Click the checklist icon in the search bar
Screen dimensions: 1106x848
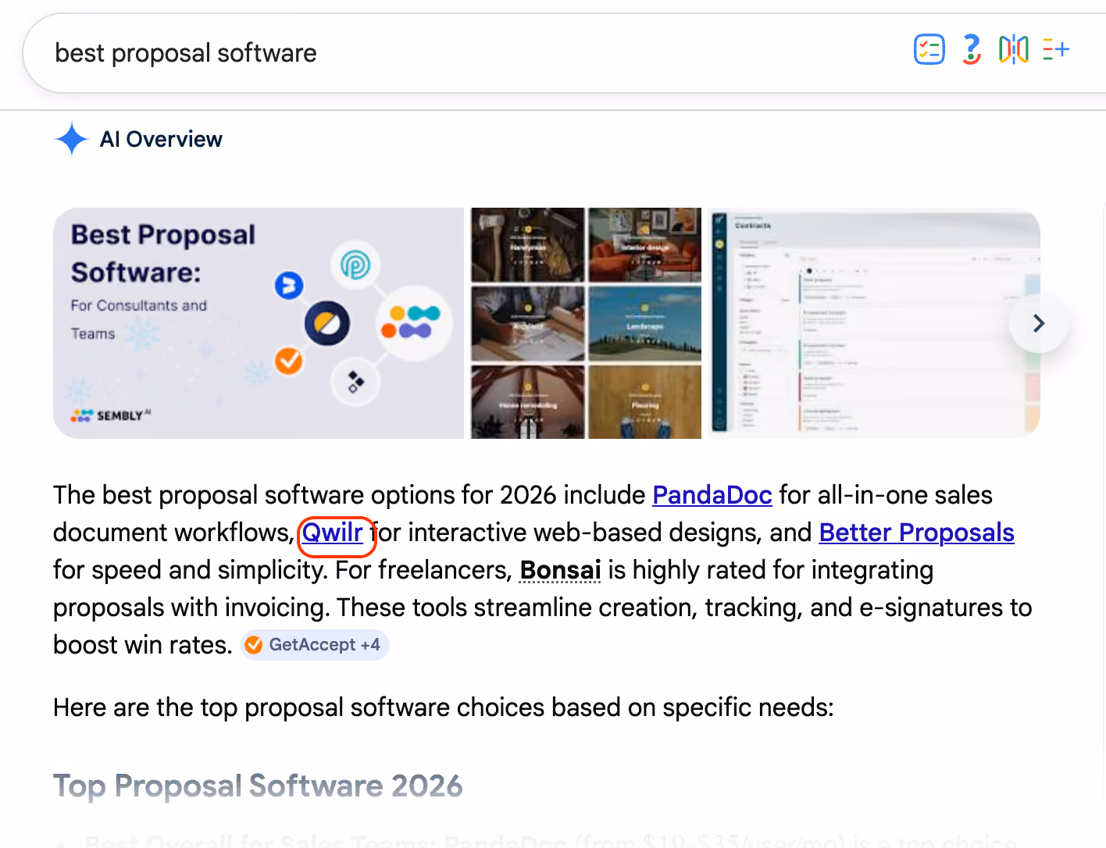pyautogui.click(x=929, y=50)
